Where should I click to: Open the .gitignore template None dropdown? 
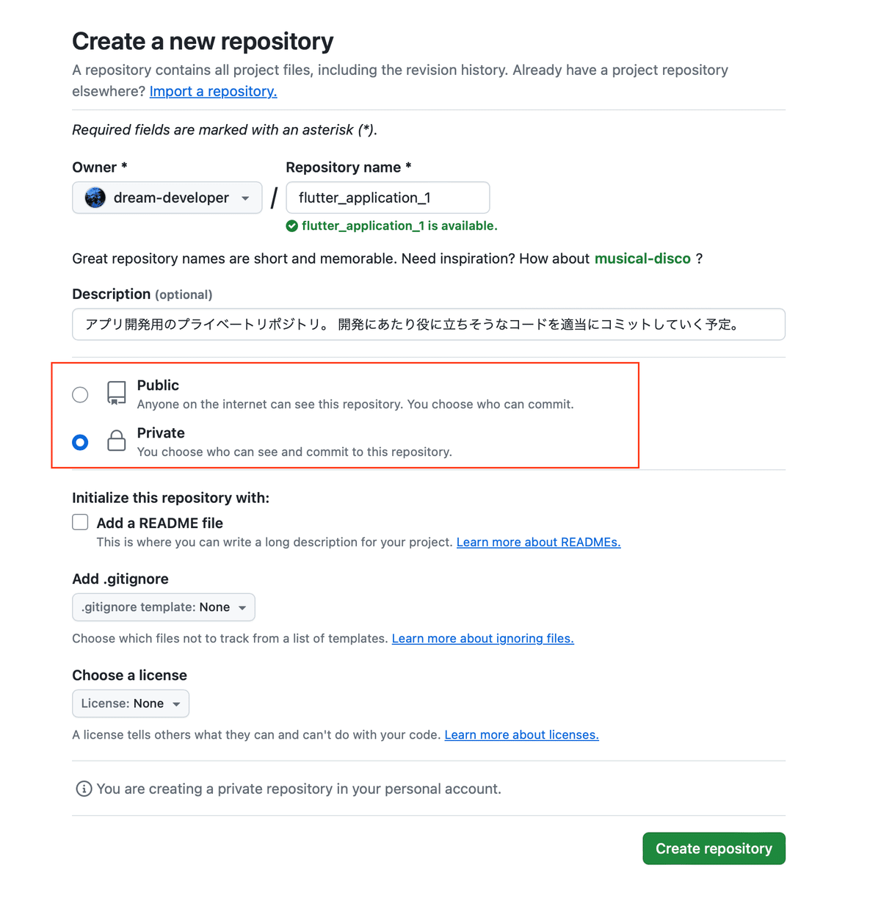163,607
